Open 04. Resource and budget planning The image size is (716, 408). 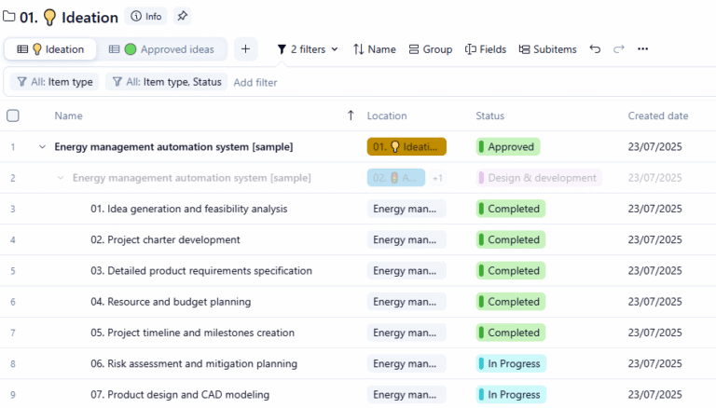click(171, 302)
